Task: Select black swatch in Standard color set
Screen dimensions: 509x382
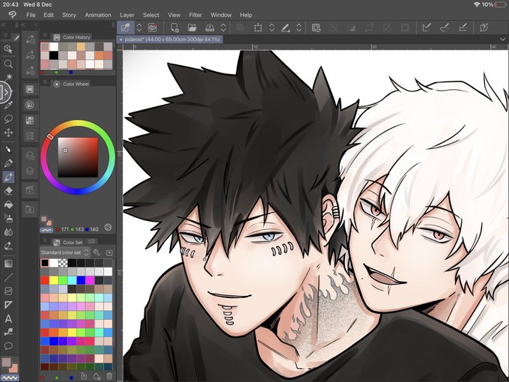Action: 45,263
